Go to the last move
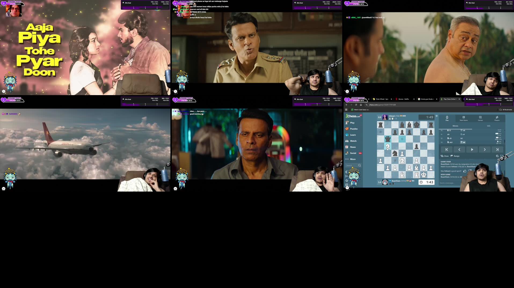 point(497,149)
